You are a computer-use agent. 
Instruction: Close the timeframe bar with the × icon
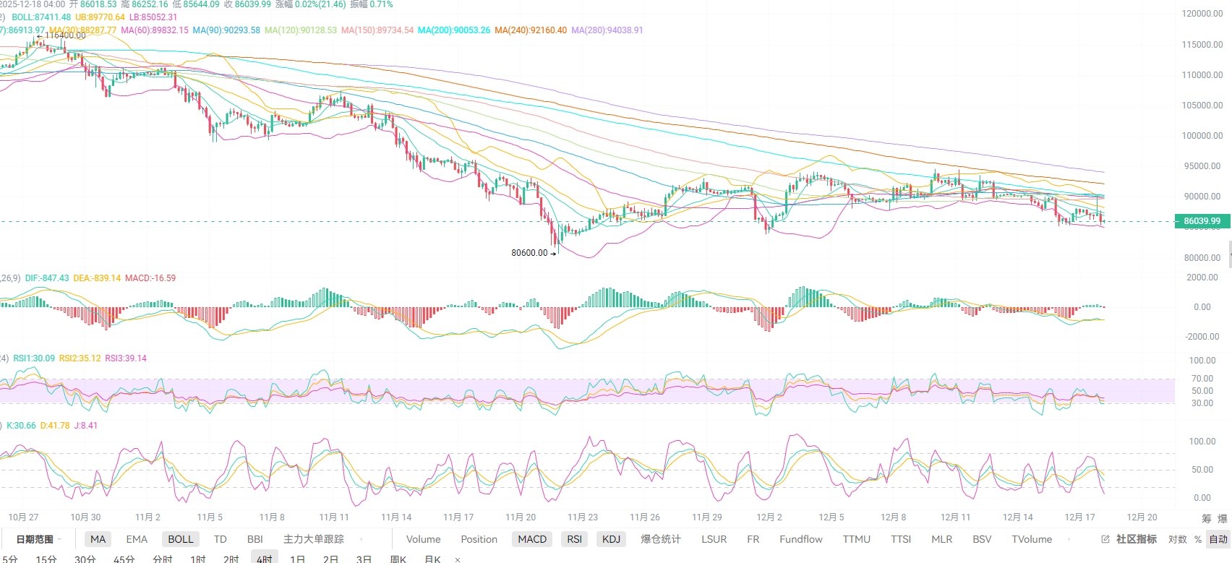pyautogui.click(x=457, y=559)
